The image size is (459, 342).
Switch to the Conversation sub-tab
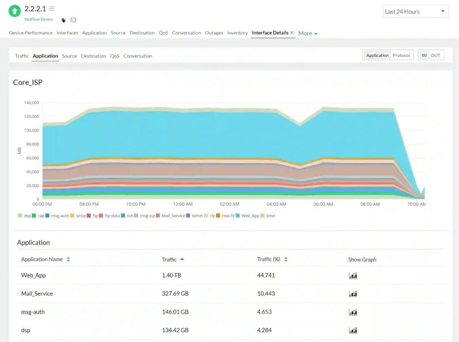click(x=138, y=56)
